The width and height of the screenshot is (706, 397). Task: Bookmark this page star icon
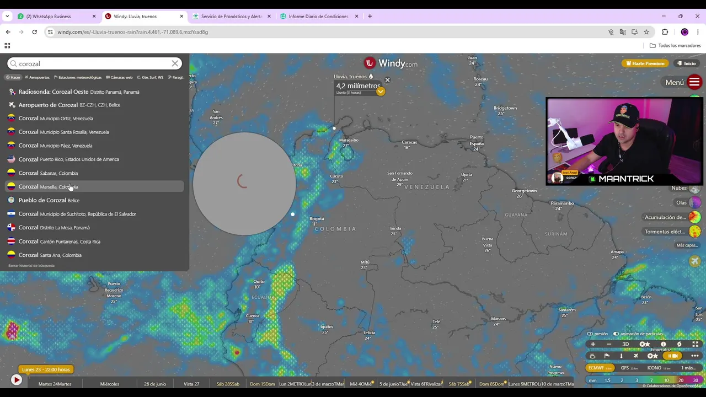(646, 32)
